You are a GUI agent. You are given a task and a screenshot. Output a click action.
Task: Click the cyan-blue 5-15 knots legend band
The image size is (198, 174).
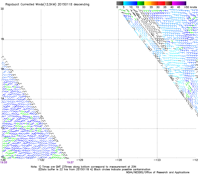[130, 3]
